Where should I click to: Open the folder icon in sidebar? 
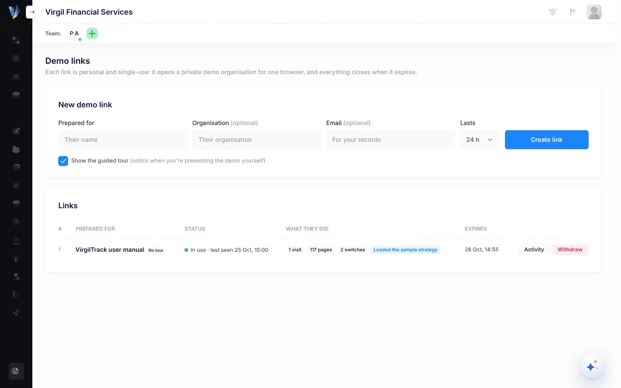[16, 149]
